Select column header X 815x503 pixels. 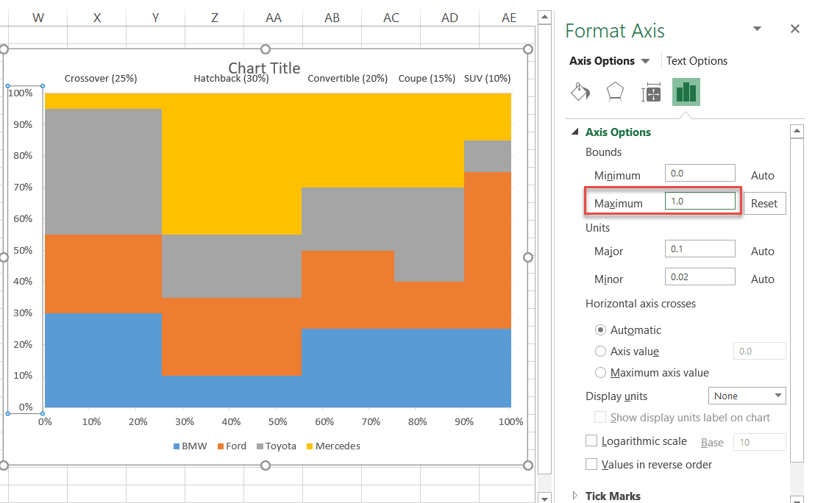coord(96,18)
